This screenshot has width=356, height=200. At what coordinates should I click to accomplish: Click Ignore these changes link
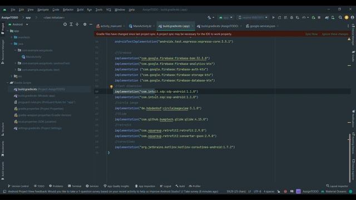[335, 34]
